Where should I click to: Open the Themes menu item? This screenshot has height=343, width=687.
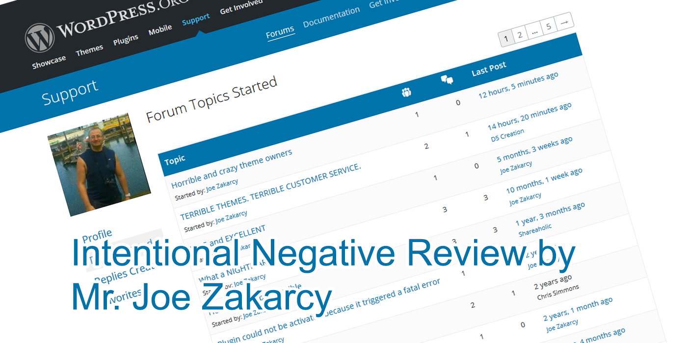(x=89, y=50)
